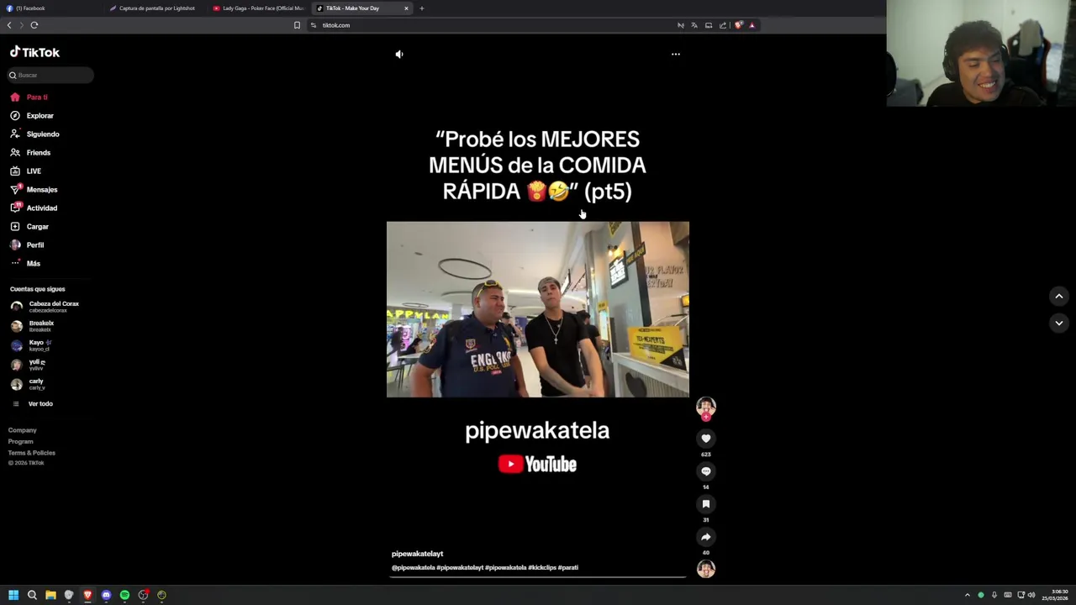1076x605 pixels.
Task: Open Actividad notifications
Action: [x=34, y=208]
